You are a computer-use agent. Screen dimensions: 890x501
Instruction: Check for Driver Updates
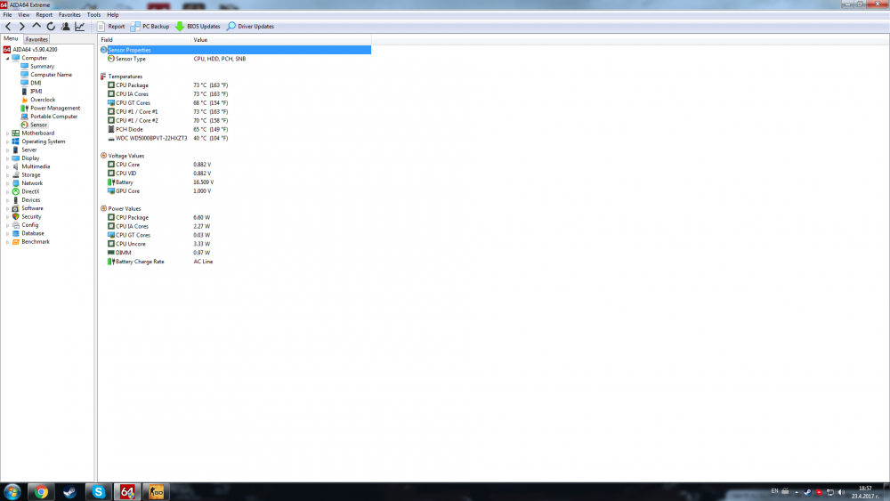coord(250,26)
